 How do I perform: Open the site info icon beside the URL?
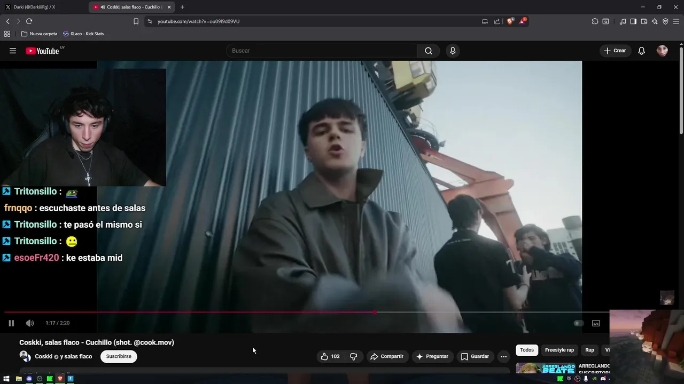pyautogui.click(x=150, y=21)
